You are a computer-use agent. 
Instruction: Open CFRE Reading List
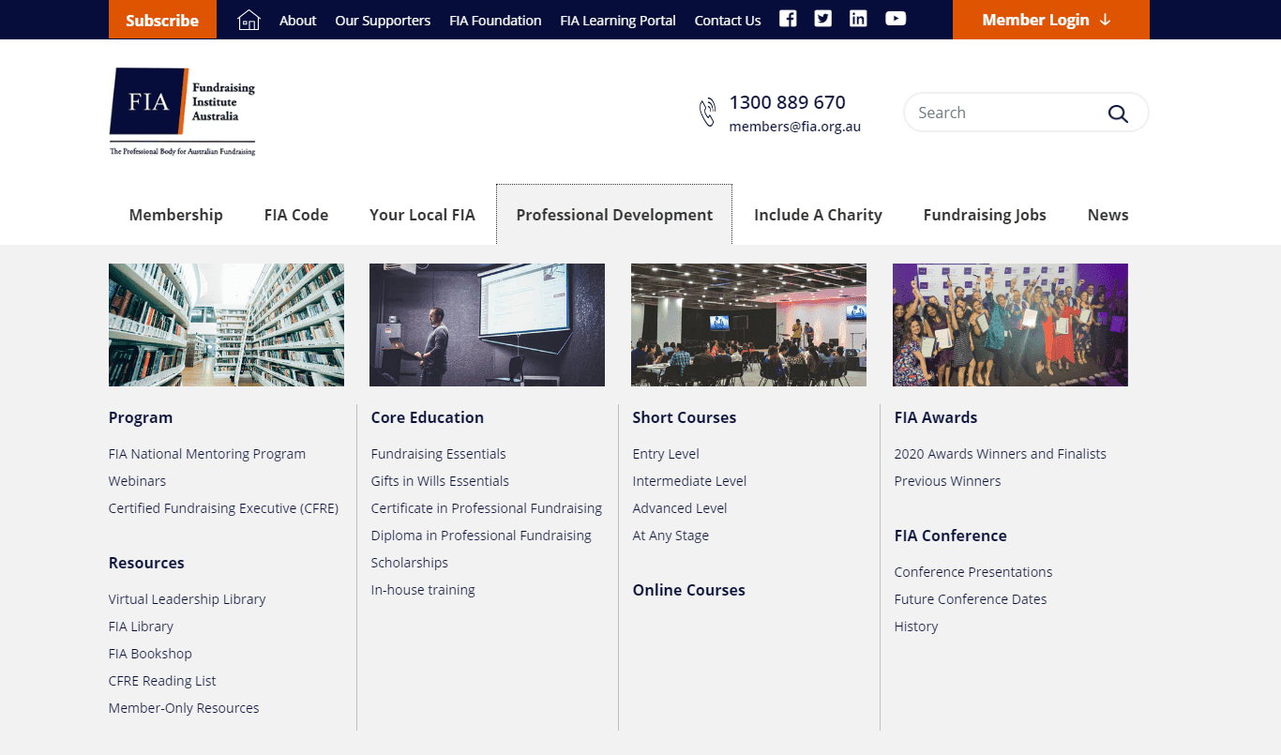point(162,681)
